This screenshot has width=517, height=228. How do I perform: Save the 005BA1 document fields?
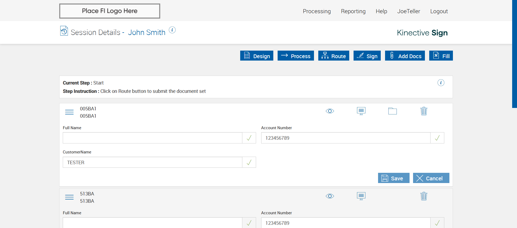coord(393,178)
